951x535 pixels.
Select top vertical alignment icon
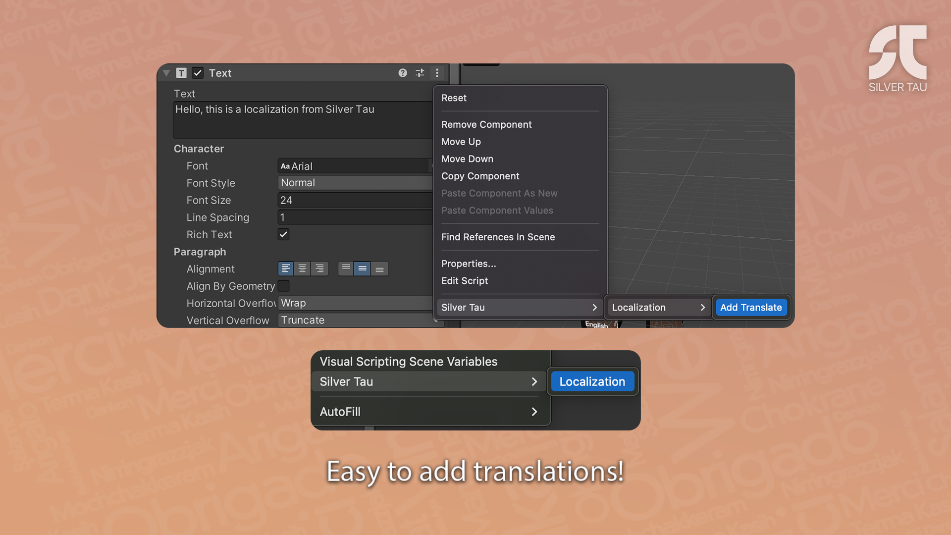click(346, 268)
